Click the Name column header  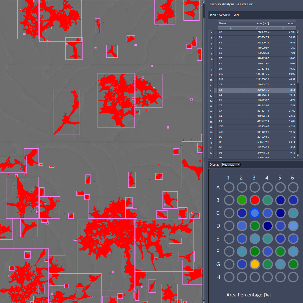point(231,23)
